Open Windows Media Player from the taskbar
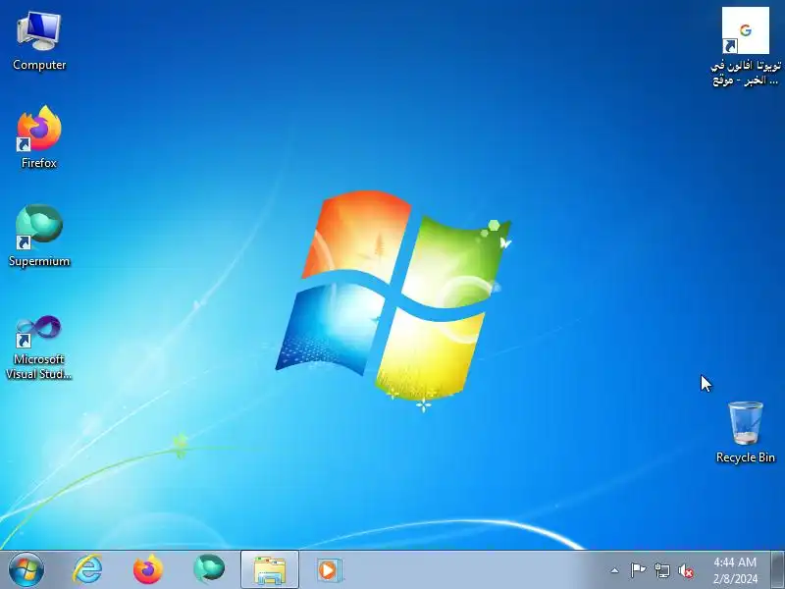 tap(329, 570)
